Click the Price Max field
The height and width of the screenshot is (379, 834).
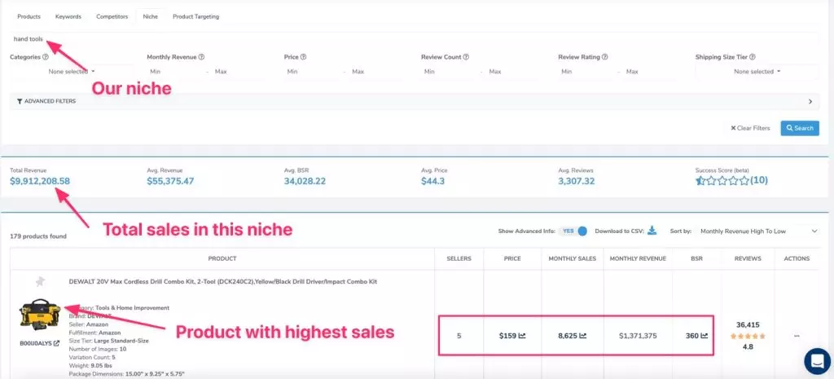(378, 72)
